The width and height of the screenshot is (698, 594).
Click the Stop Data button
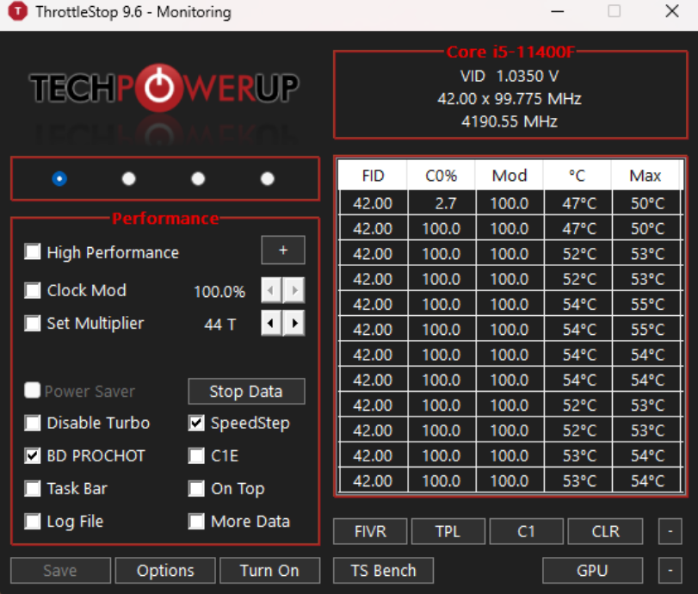click(247, 392)
